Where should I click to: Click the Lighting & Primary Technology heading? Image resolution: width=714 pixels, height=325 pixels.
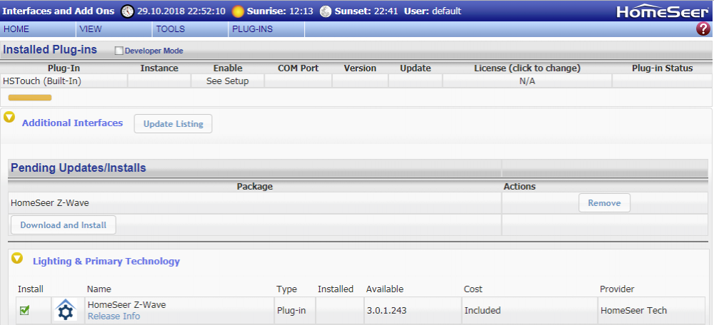pos(106,261)
